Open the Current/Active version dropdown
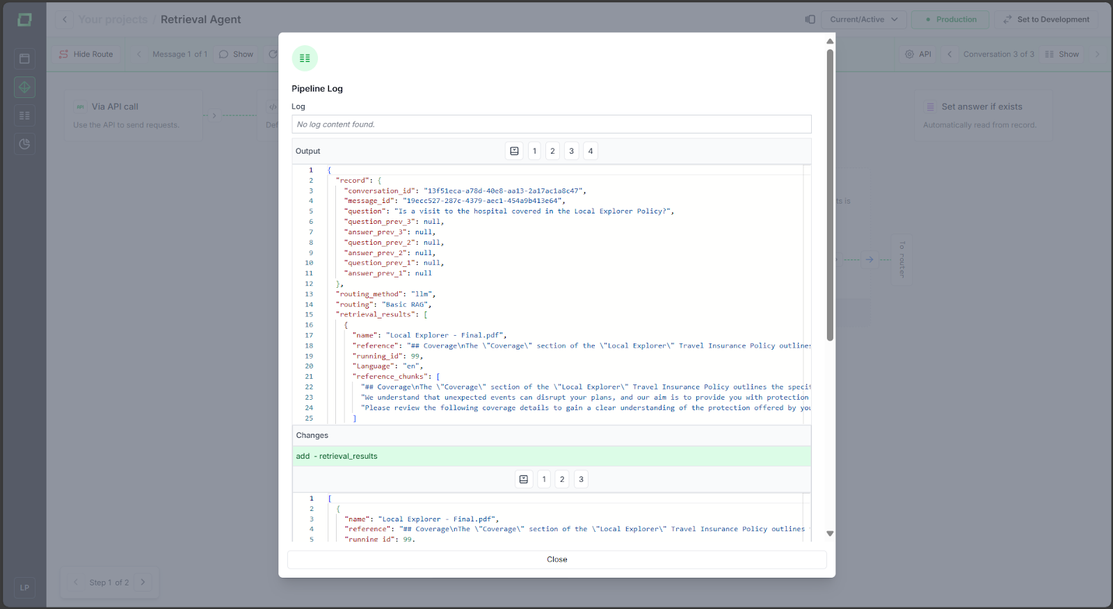The width and height of the screenshot is (1113, 609). [x=864, y=19]
